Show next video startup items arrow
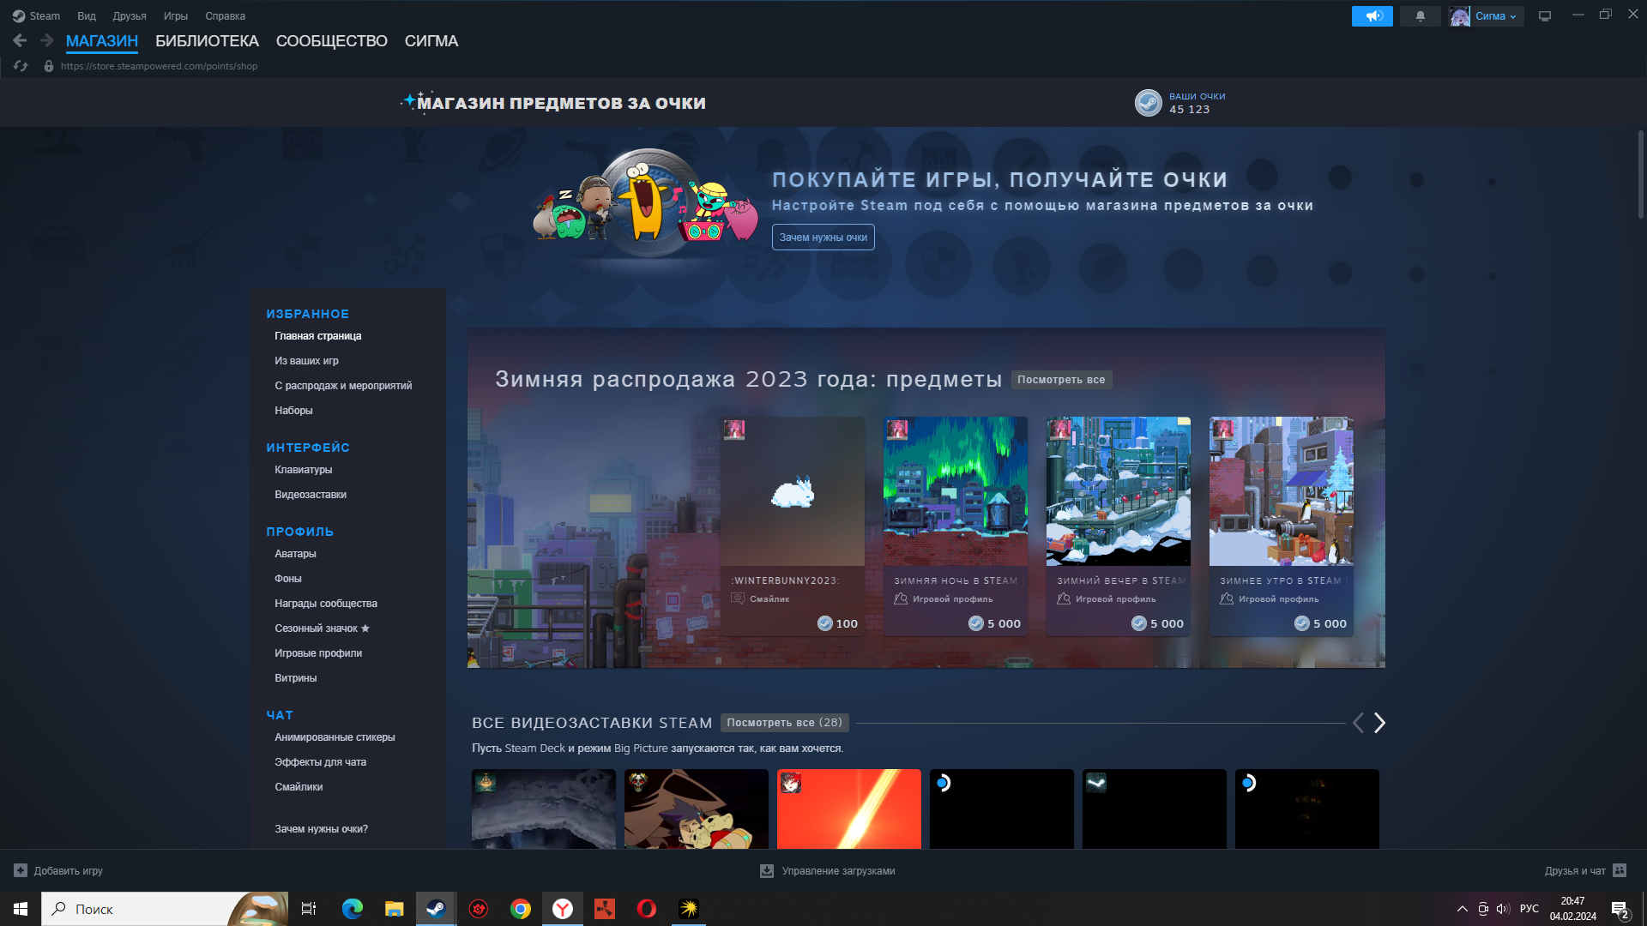The image size is (1647, 926). pyautogui.click(x=1379, y=723)
